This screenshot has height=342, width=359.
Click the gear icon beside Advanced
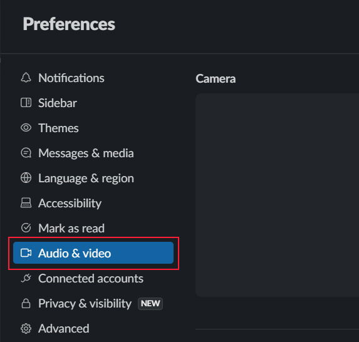26,328
